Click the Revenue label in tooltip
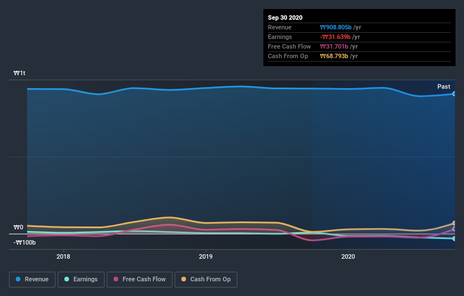The width and height of the screenshot is (464, 296). coord(280,27)
